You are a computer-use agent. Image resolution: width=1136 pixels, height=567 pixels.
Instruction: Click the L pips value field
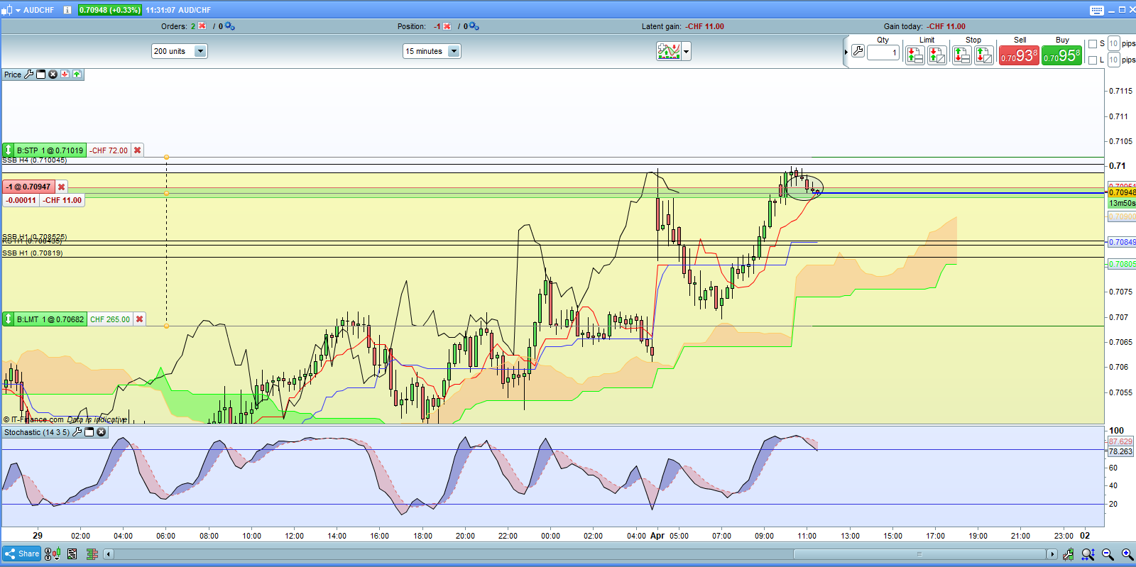click(1114, 60)
